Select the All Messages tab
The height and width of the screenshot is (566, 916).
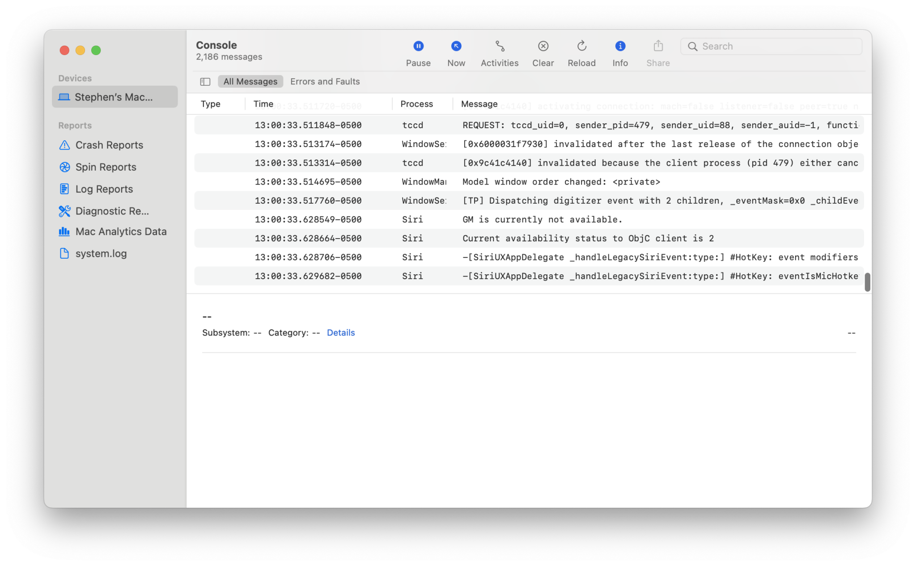click(x=250, y=81)
